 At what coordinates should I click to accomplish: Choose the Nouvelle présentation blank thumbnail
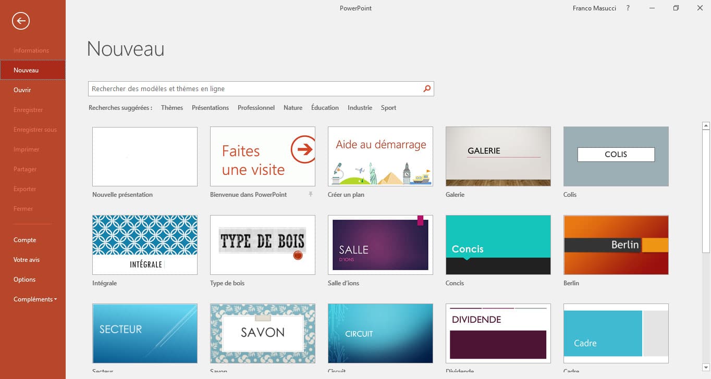[145, 157]
